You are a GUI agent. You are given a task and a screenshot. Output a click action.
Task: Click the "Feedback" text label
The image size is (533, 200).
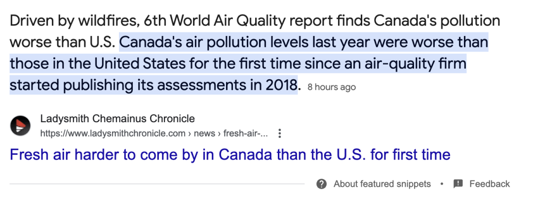(490, 184)
